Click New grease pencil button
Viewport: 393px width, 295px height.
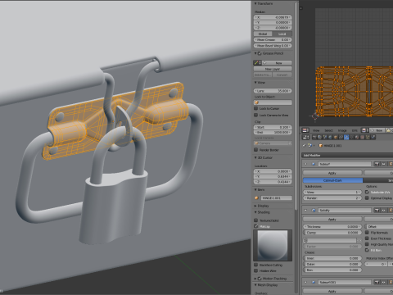277,63
